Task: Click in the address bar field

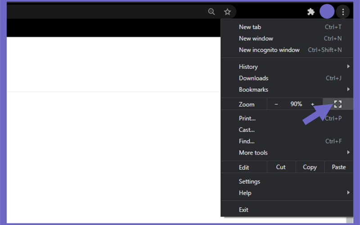Action: 106,12
